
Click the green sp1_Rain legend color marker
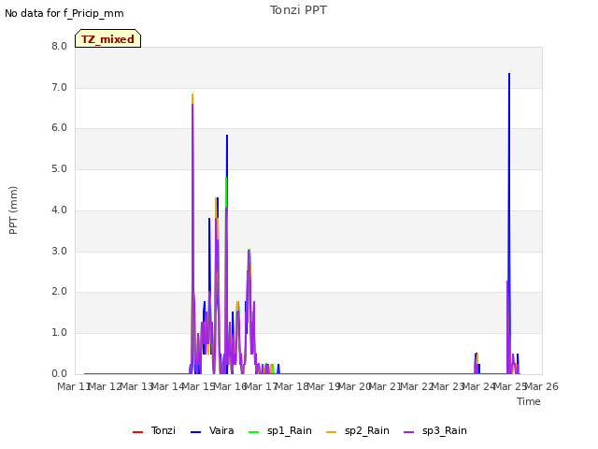(253, 432)
